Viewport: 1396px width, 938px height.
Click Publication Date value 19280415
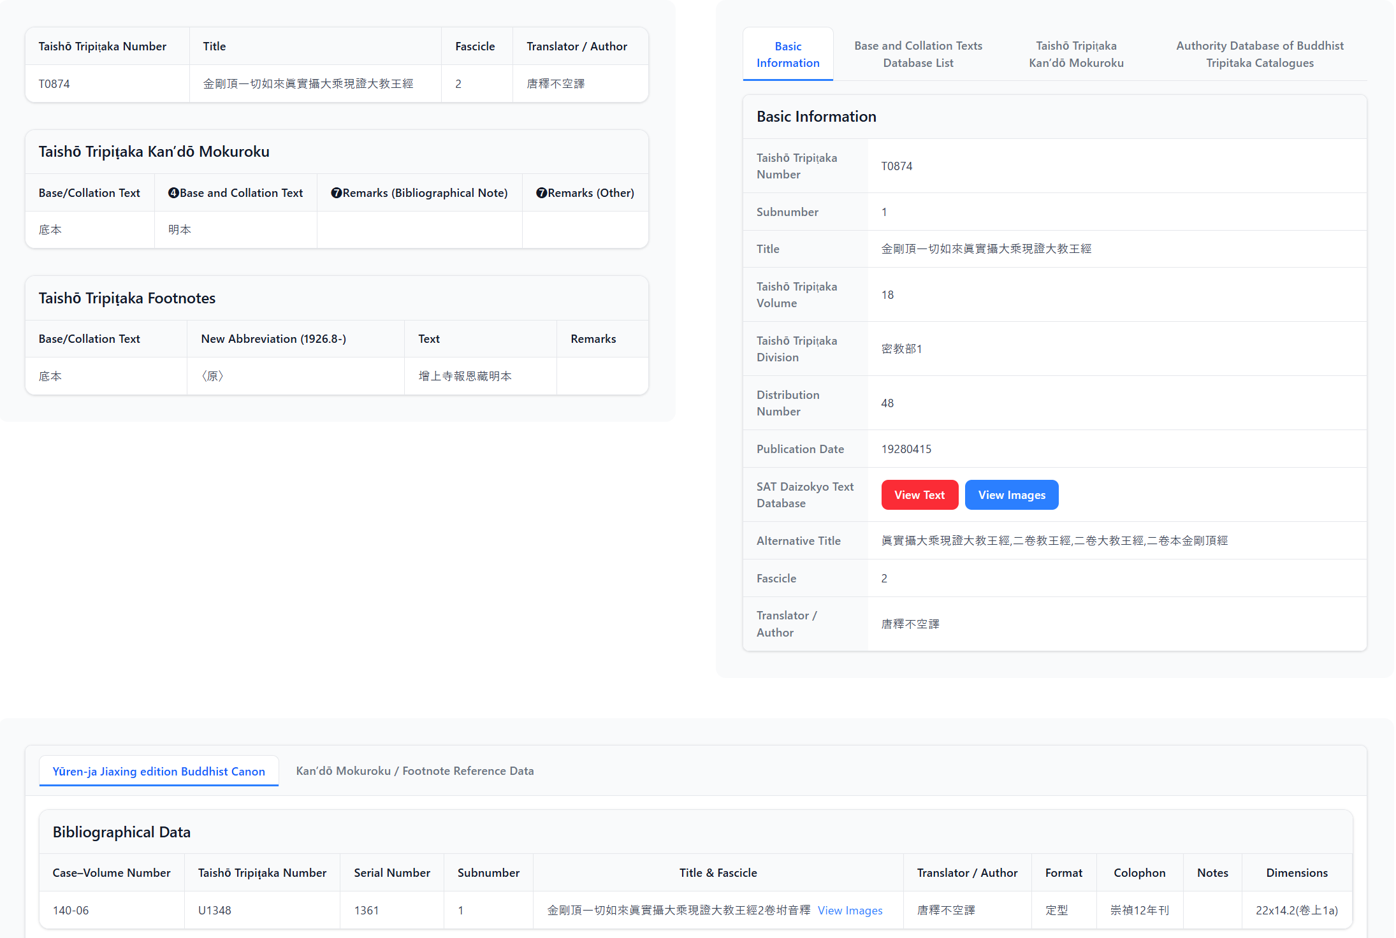(906, 449)
